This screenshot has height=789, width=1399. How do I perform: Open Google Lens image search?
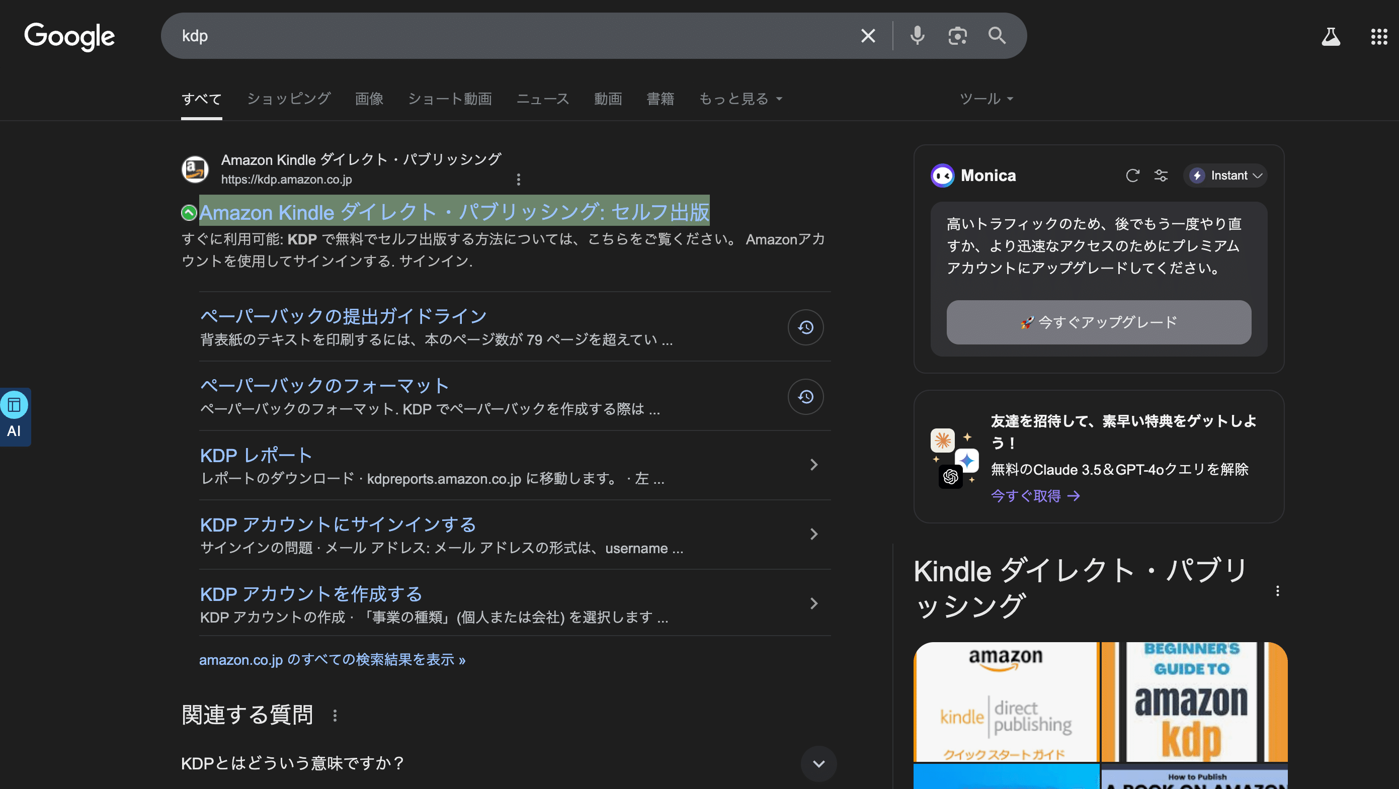pos(957,36)
